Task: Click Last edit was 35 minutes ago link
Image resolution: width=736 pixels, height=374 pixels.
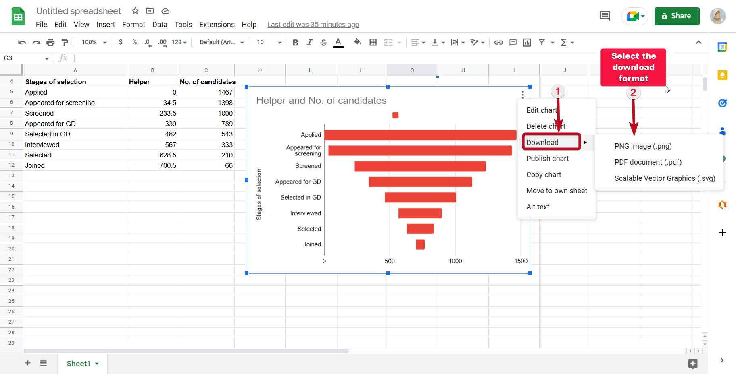Action: pyautogui.click(x=313, y=25)
